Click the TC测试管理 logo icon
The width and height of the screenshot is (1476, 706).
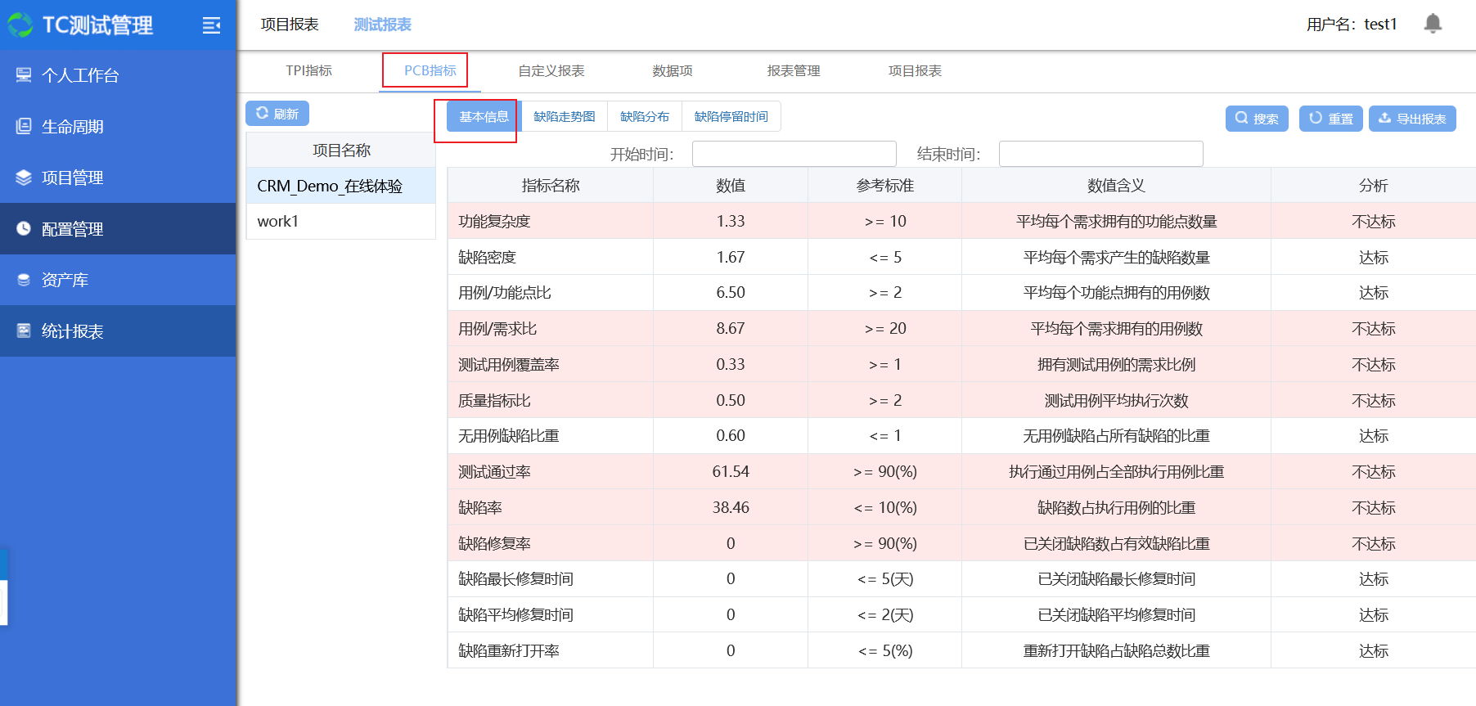(x=20, y=25)
